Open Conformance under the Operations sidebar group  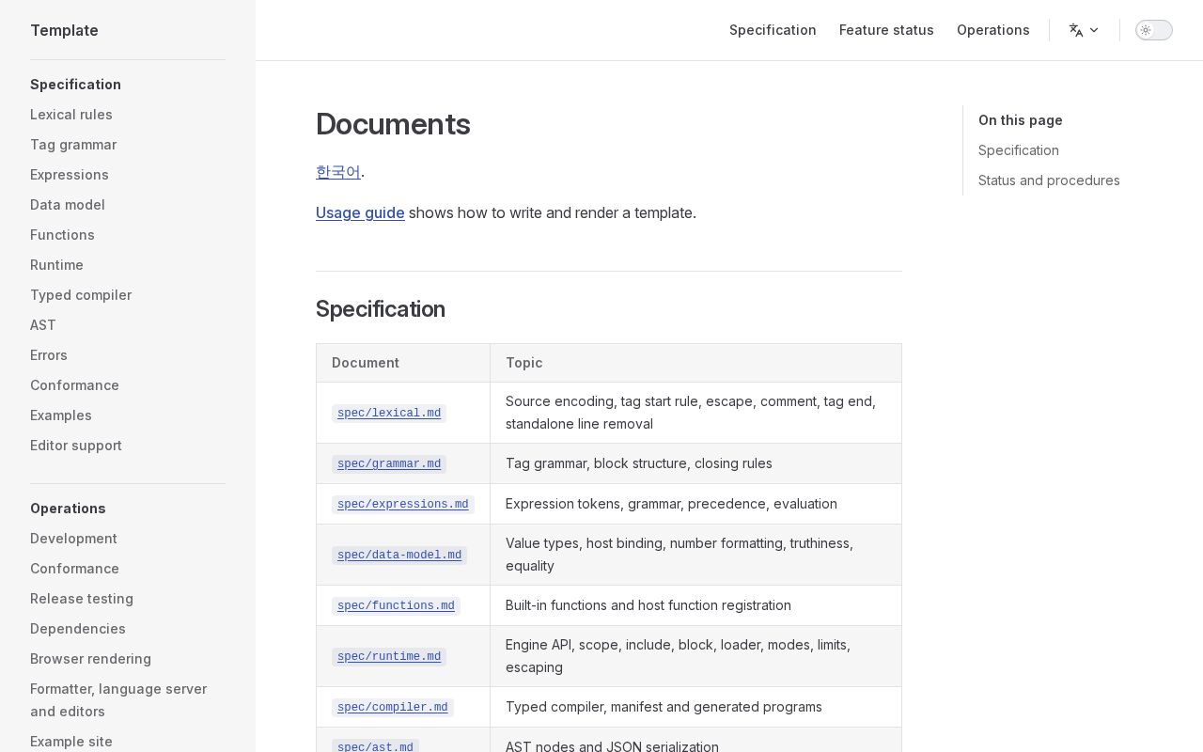[x=74, y=569]
